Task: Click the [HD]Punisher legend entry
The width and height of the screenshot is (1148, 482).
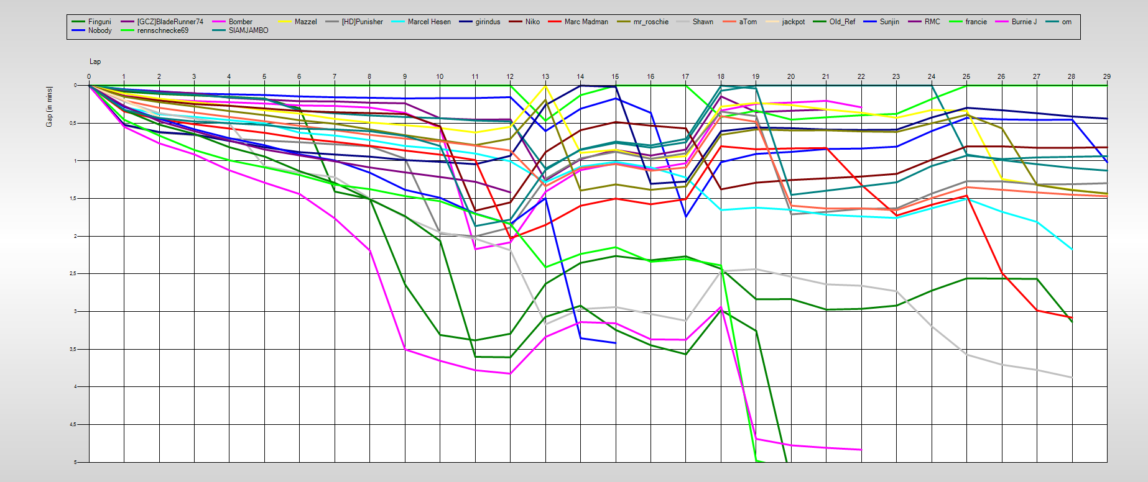Action: pyautogui.click(x=362, y=22)
